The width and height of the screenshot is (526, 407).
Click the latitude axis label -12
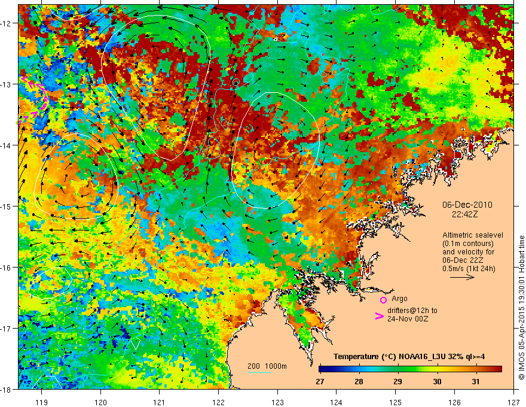[6, 23]
